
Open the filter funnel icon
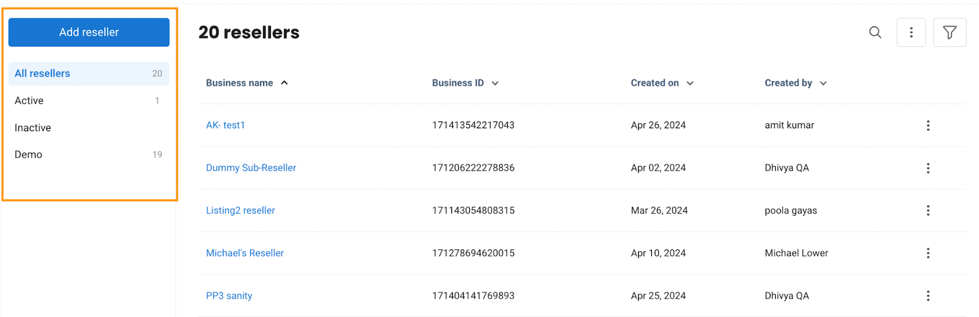(950, 32)
